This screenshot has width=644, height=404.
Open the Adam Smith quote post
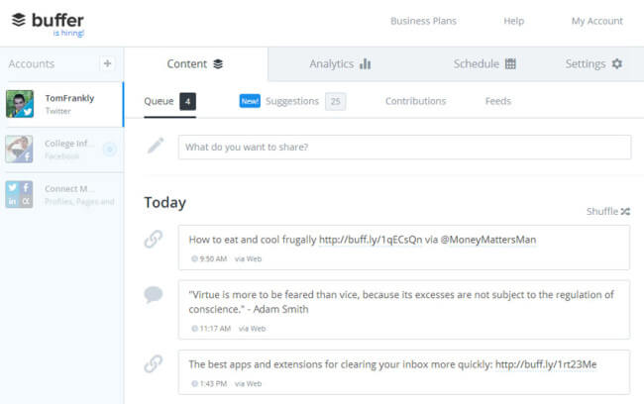403,310
